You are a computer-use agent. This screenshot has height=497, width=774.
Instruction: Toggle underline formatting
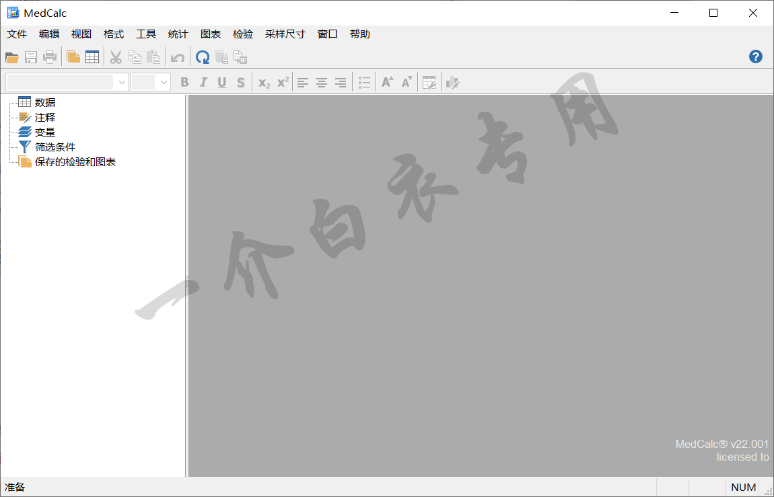tap(222, 83)
